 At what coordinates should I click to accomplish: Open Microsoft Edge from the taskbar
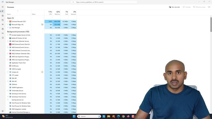coord(118,116)
